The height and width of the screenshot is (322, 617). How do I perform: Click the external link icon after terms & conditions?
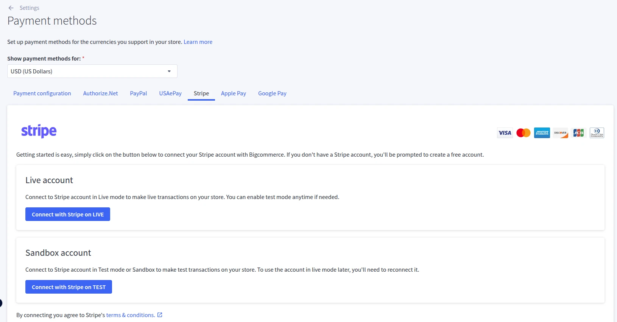click(x=160, y=315)
